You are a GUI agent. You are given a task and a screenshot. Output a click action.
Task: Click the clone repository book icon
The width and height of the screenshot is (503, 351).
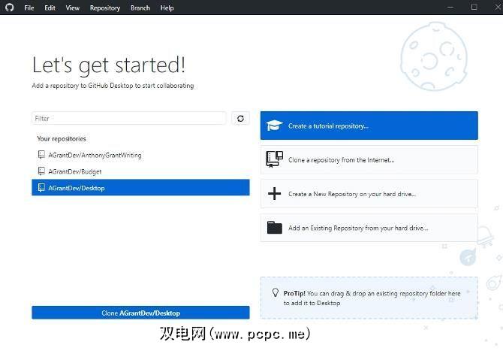(274, 159)
